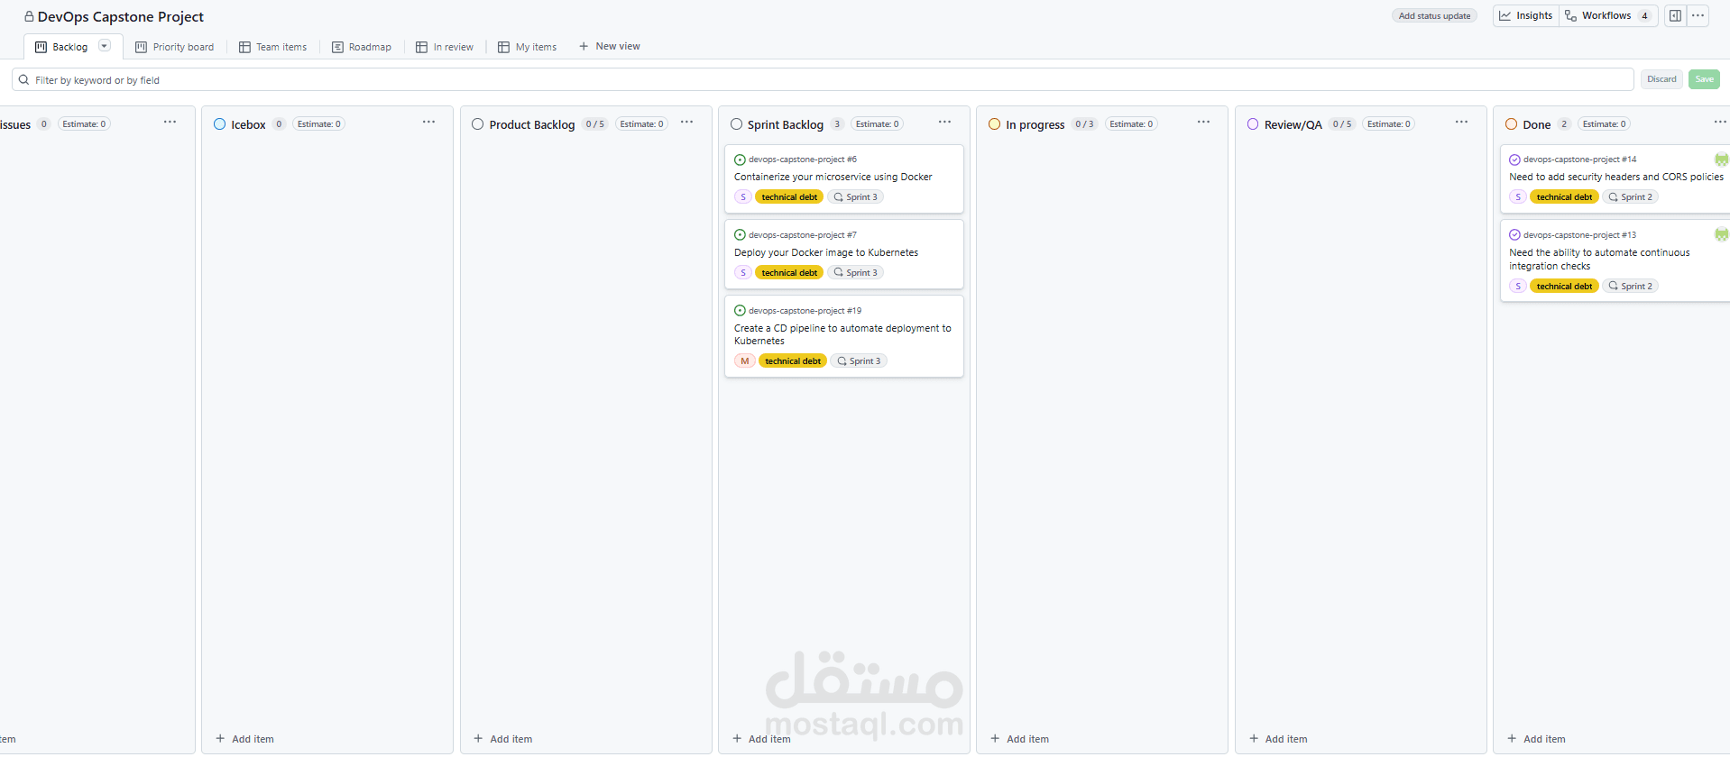Image resolution: width=1730 pixels, height=757 pixels.
Task: Open the Backlog view options dropdown
Action: (105, 46)
